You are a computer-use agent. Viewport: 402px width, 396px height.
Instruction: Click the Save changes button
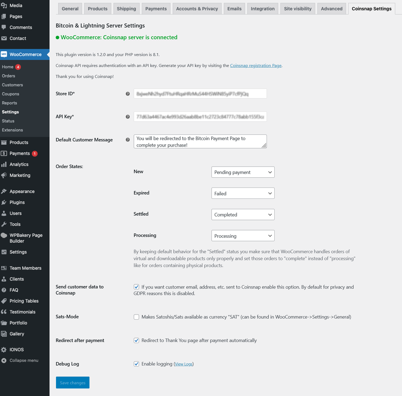[73, 383]
